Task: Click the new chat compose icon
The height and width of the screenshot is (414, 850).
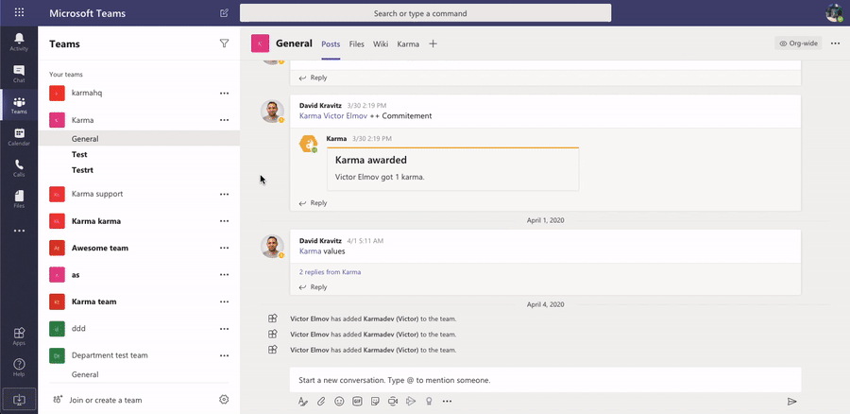Action: [x=224, y=13]
